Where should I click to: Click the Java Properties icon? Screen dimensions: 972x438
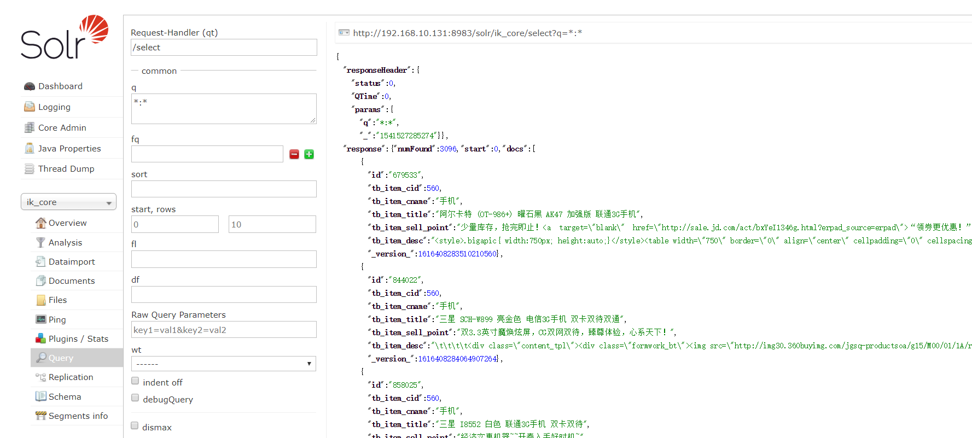pyautogui.click(x=30, y=148)
